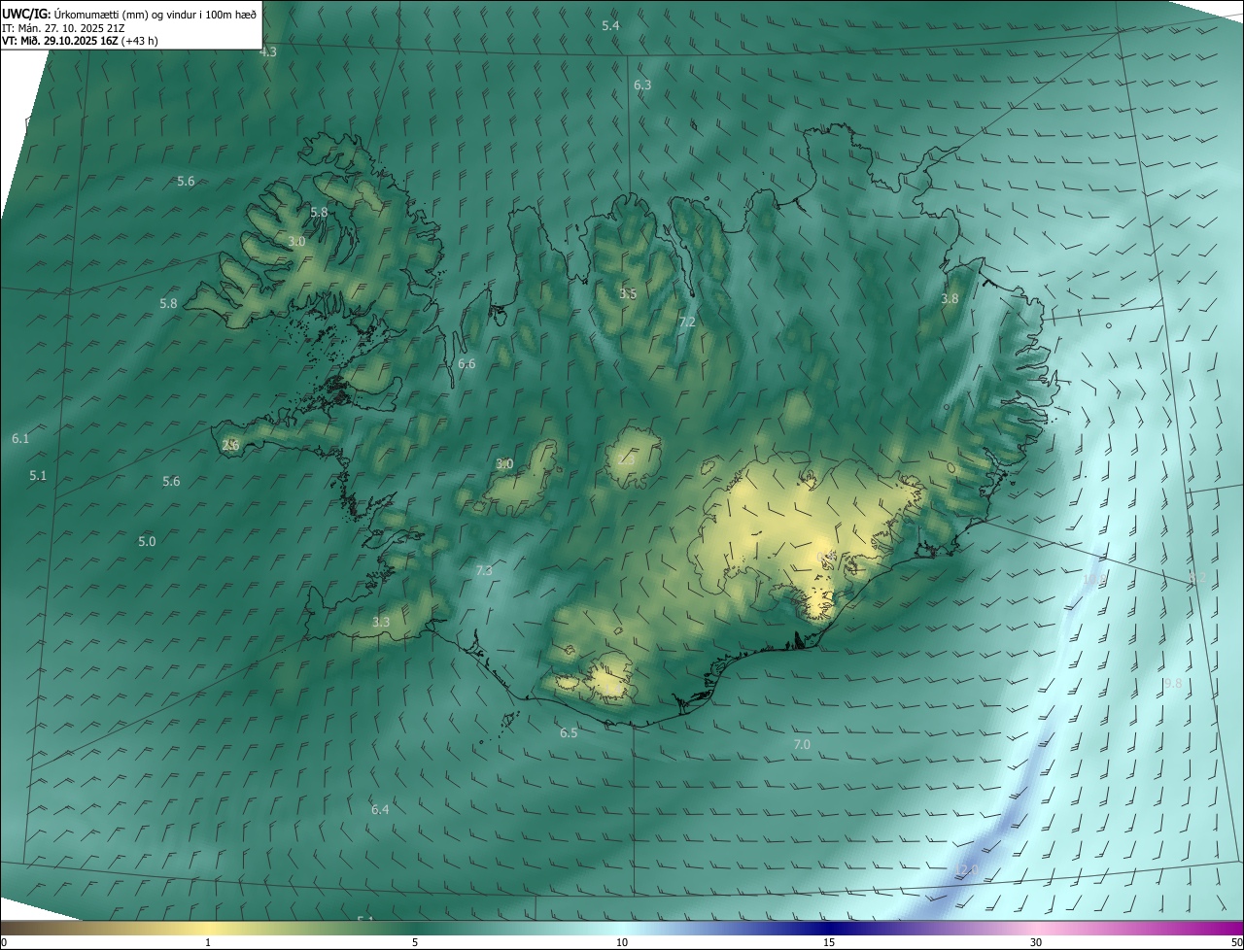Click the color scale tick labeled 1
The height and width of the screenshot is (950, 1244).
coord(208,942)
